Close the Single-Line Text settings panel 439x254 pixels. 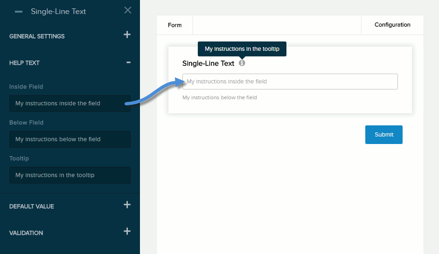point(128,10)
